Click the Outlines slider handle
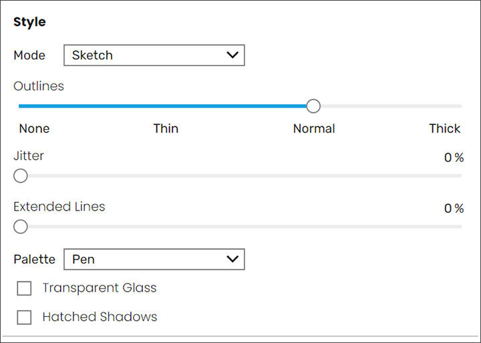The width and height of the screenshot is (481, 343). coord(313,106)
